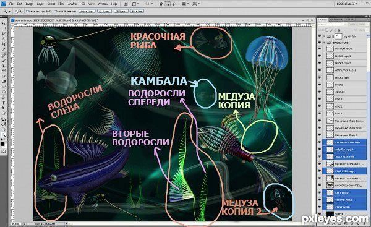Select the Brush tool
The image size is (371, 227).
click(x=3, y=61)
